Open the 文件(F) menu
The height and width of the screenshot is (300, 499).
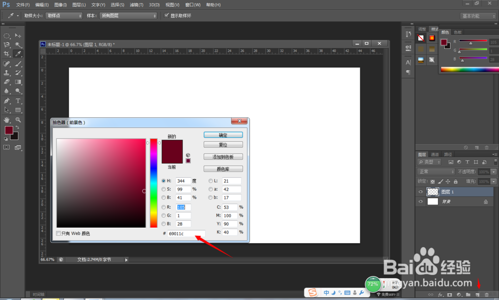23,5
